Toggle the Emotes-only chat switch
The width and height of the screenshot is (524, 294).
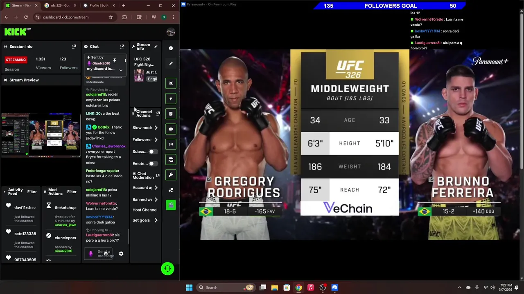(x=153, y=163)
